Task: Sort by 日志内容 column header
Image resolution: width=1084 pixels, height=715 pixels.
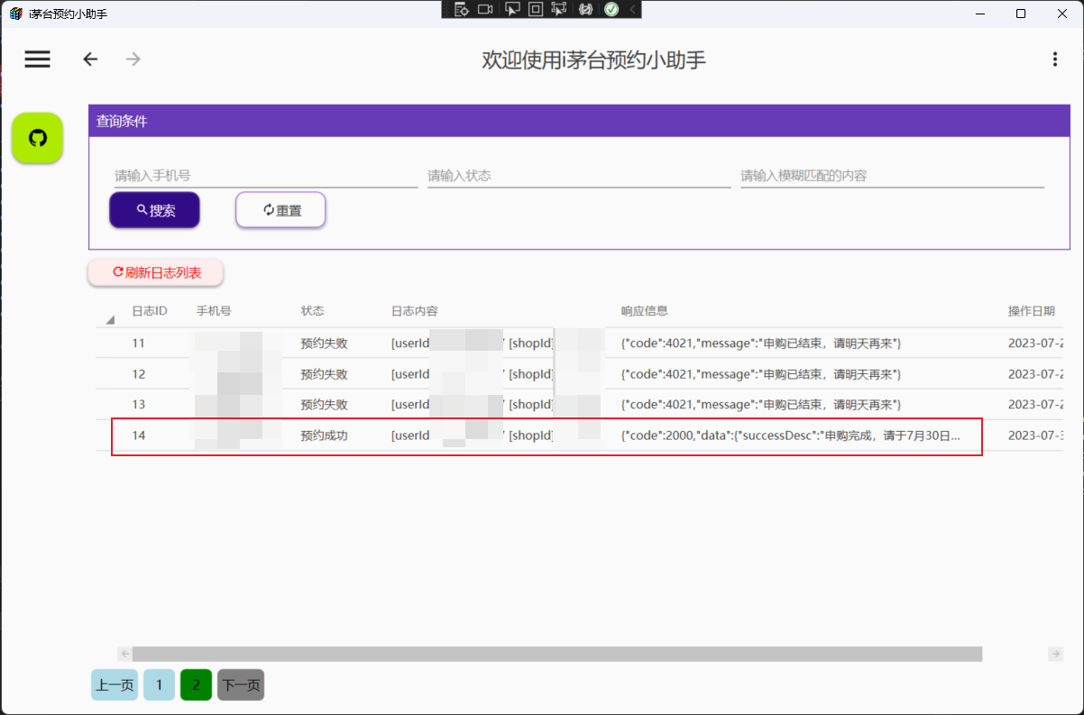Action: point(414,311)
